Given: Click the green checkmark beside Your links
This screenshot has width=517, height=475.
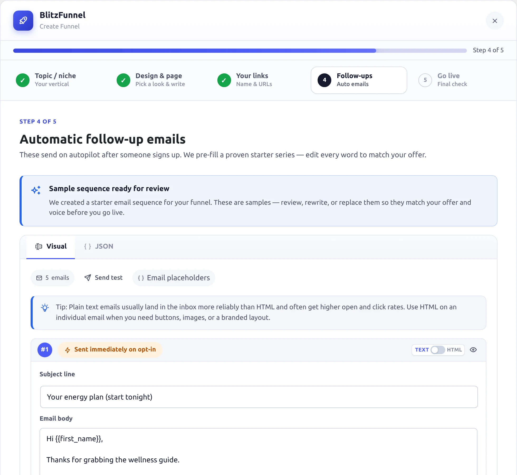Looking at the screenshot, I should pyautogui.click(x=224, y=80).
